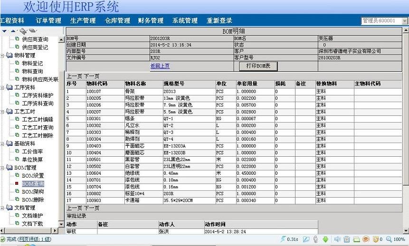Collapse the 物料管理 tree node
This screenshot has width=409, height=246.
pyautogui.click(x=3, y=55)
